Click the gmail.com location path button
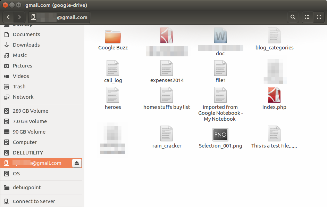Screen dimensions: 327x207 [x=59, y=17]
